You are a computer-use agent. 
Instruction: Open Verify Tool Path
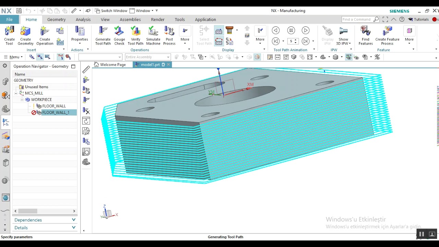pos(135,36)
